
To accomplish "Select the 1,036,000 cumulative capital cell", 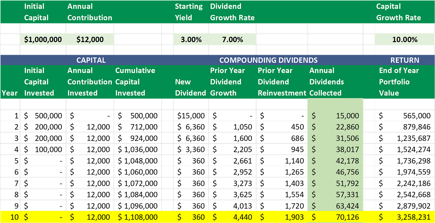I will pyautogui.click(x=138, y=149).
